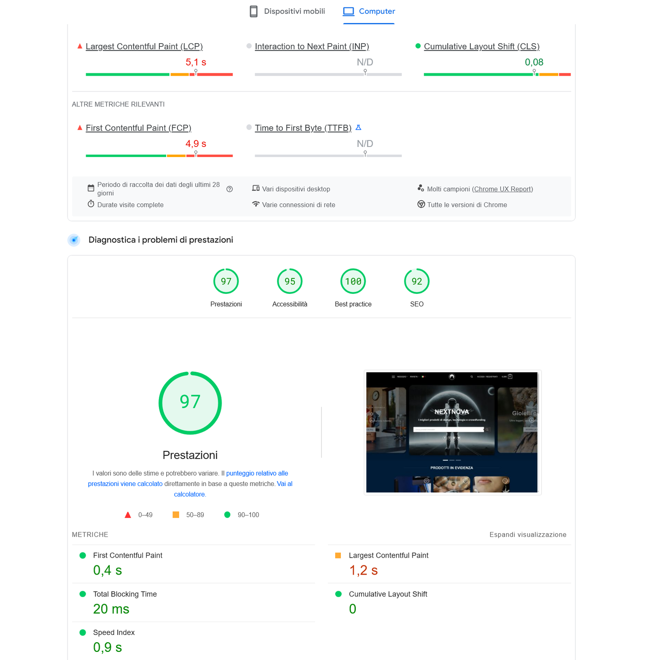Expand the Largest Contentful Paint 1,2 s metric
The image size is (647, 660).
point(449,564)
